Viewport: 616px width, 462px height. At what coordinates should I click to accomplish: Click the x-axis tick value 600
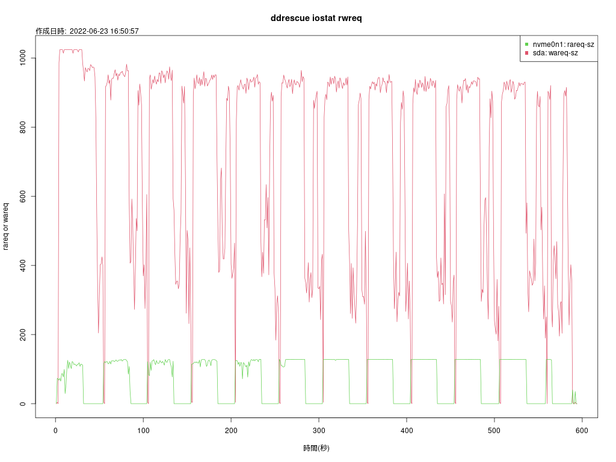click(x=582, y=431)
